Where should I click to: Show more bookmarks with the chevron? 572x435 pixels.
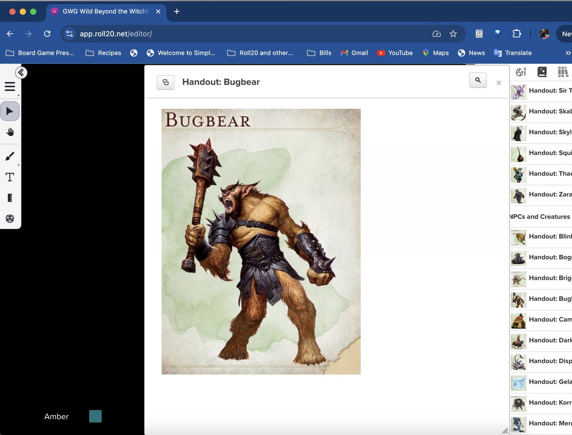(x=567, y=53)
